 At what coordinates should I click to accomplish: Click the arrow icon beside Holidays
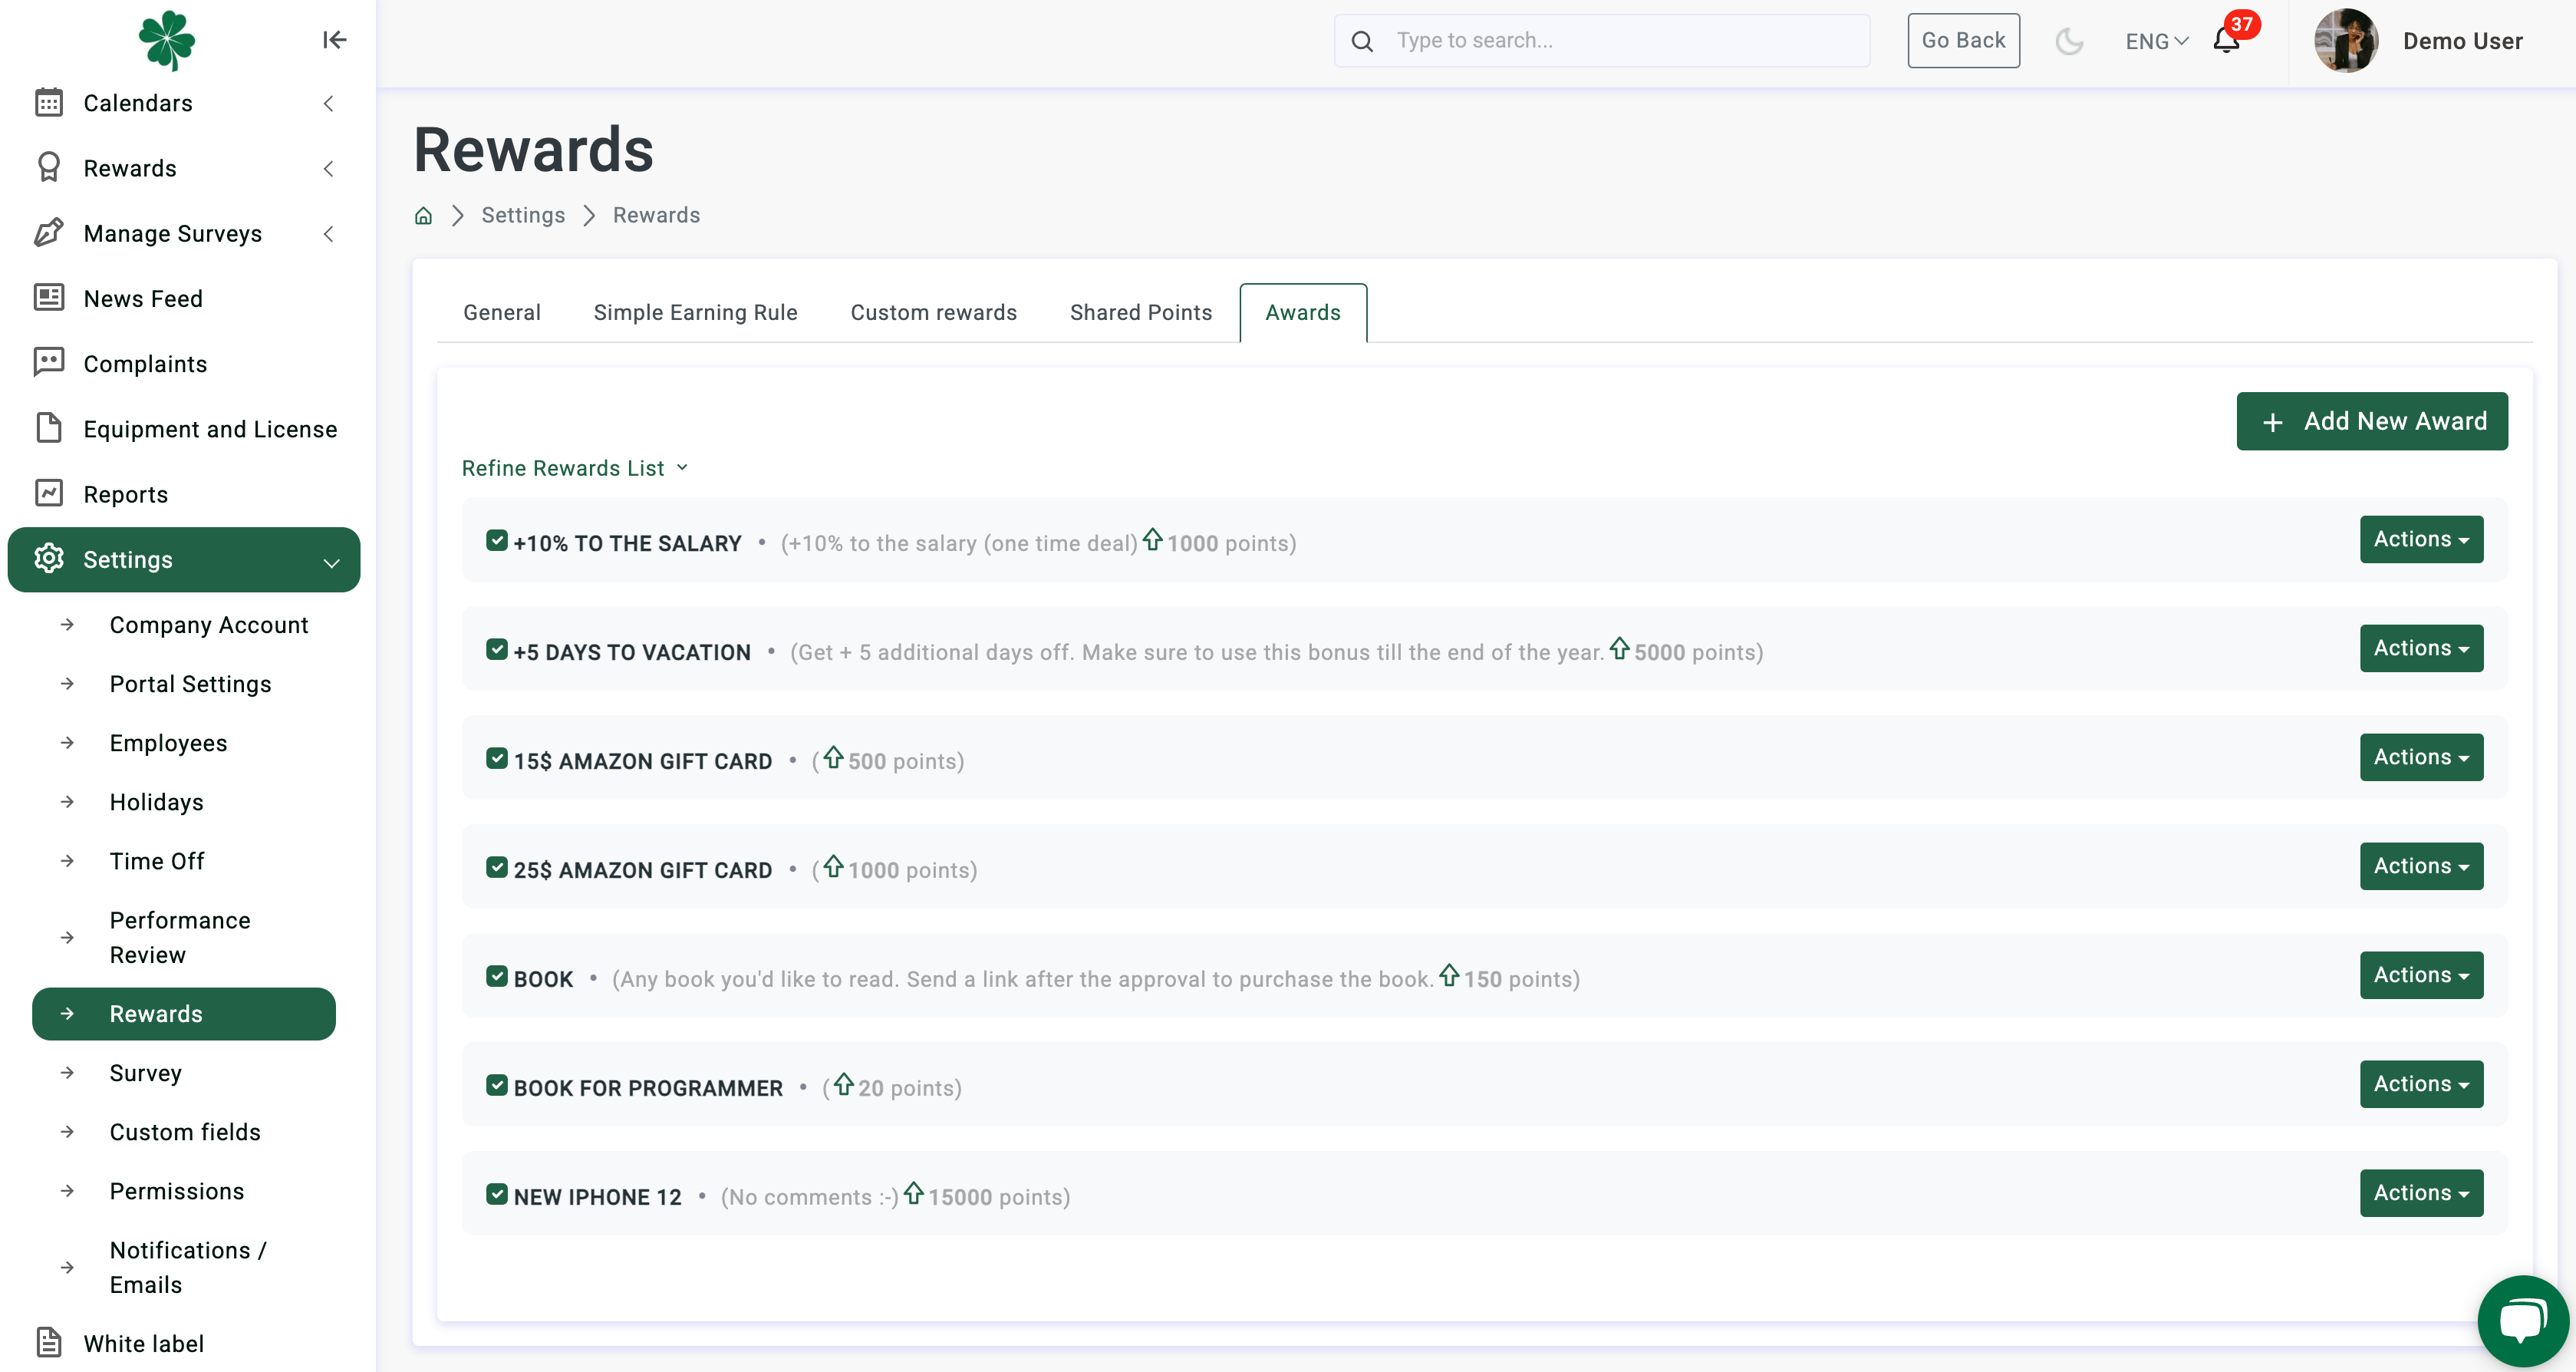pyautogui.click(x=67, y=802)
